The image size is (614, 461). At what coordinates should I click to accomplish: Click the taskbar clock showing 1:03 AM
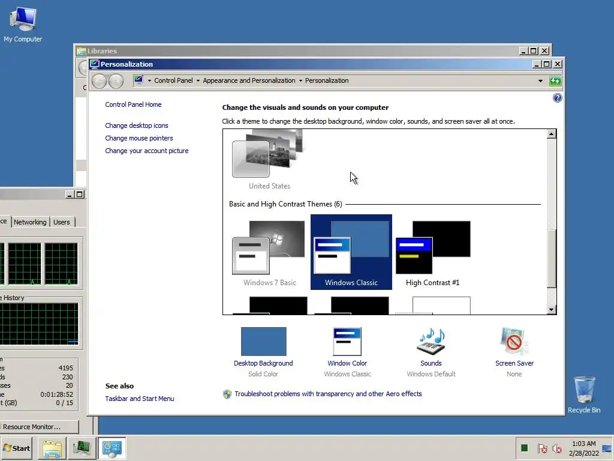coord(583,448)
